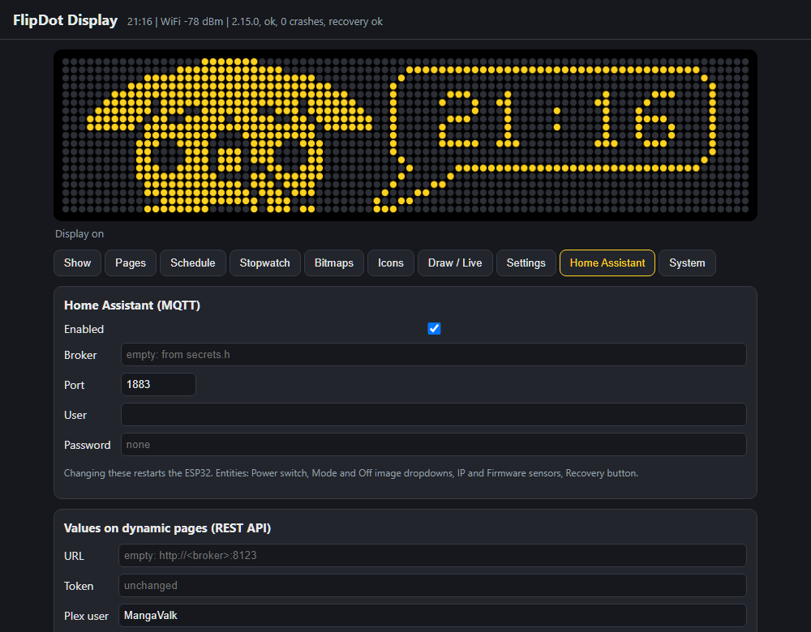Screen dimensions: 811x632
Task: Select the Home Assistant tab
Action: point(607,263)
